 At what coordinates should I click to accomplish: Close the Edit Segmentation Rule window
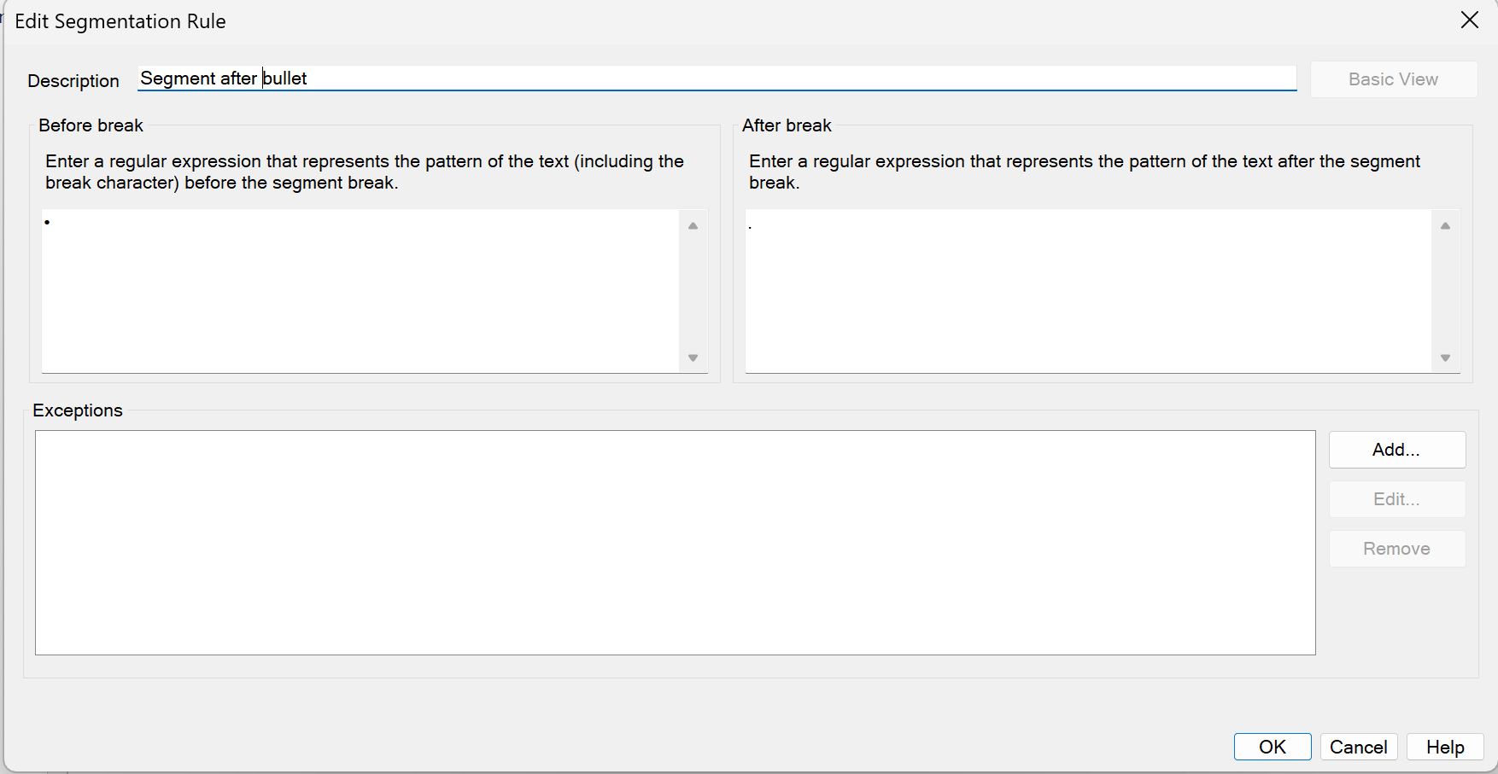tap(1469, 20)
